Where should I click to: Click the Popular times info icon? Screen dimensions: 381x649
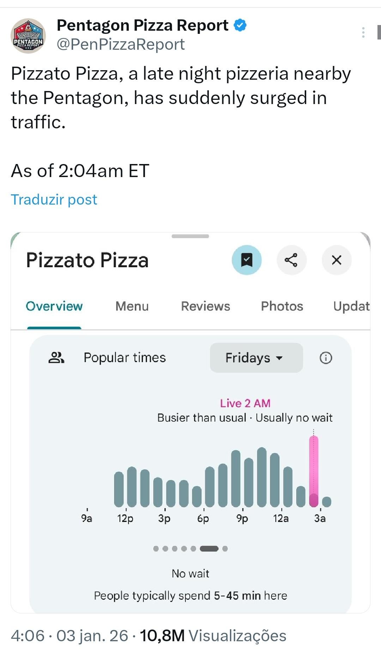[x=326, y=358]
